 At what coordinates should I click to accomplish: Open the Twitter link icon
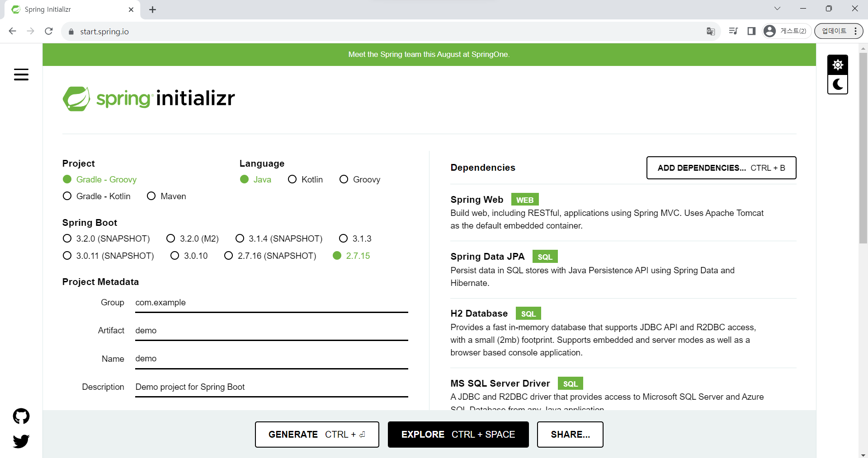pyautogui.click(x=21, y=441)
